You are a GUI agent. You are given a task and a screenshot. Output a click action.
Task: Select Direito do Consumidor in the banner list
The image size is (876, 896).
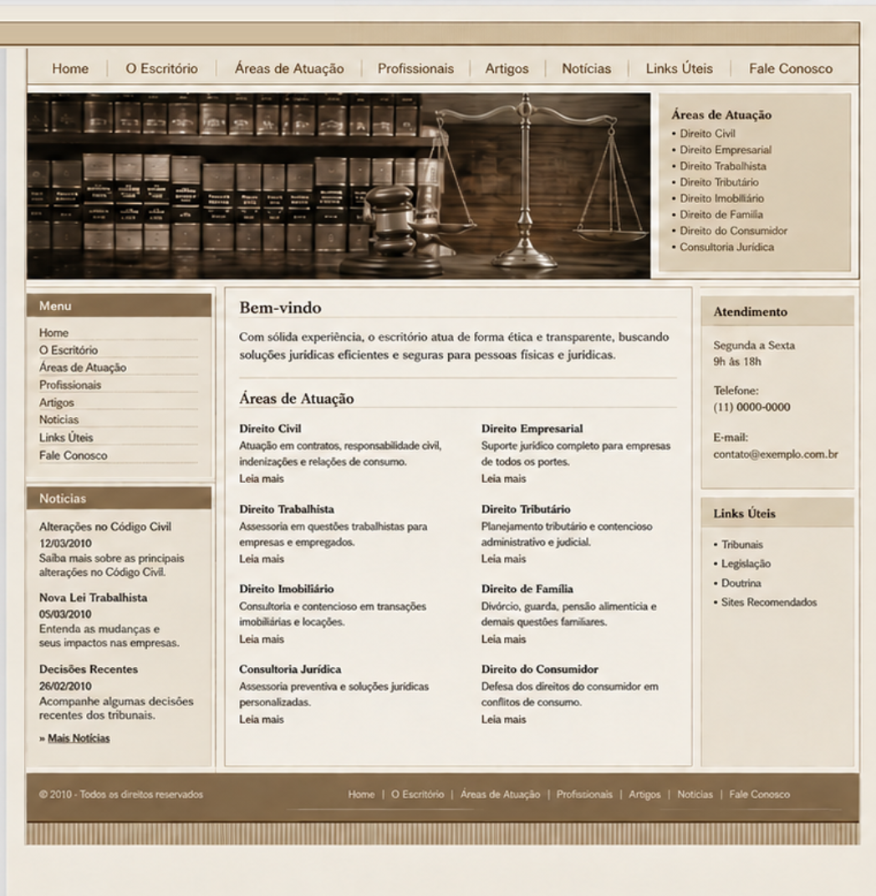(733, 231)
